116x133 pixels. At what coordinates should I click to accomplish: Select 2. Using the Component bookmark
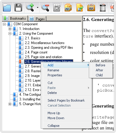tap(36, 33)
